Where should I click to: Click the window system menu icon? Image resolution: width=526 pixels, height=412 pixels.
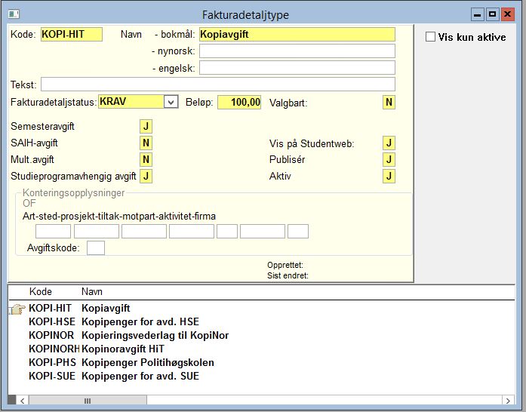[14, 14]
